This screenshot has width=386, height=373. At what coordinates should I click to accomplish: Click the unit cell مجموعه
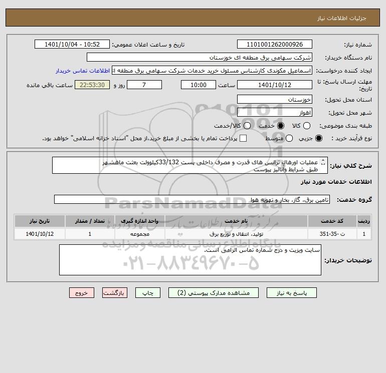(x=139, y=234)
